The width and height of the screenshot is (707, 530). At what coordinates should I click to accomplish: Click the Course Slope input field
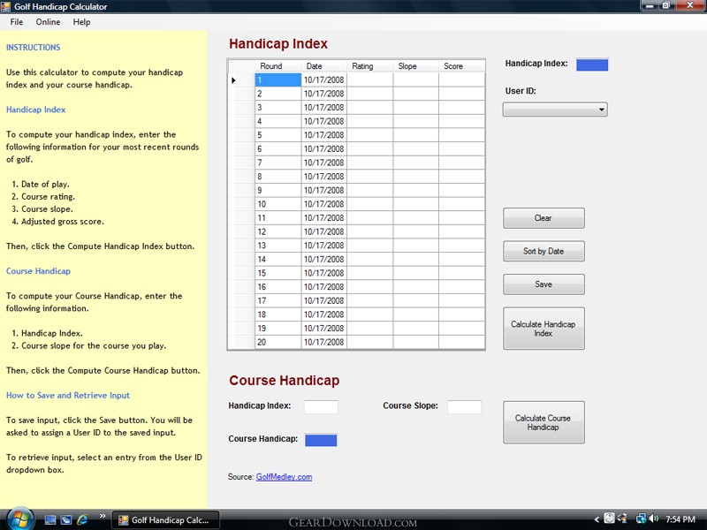coord(465,406)
